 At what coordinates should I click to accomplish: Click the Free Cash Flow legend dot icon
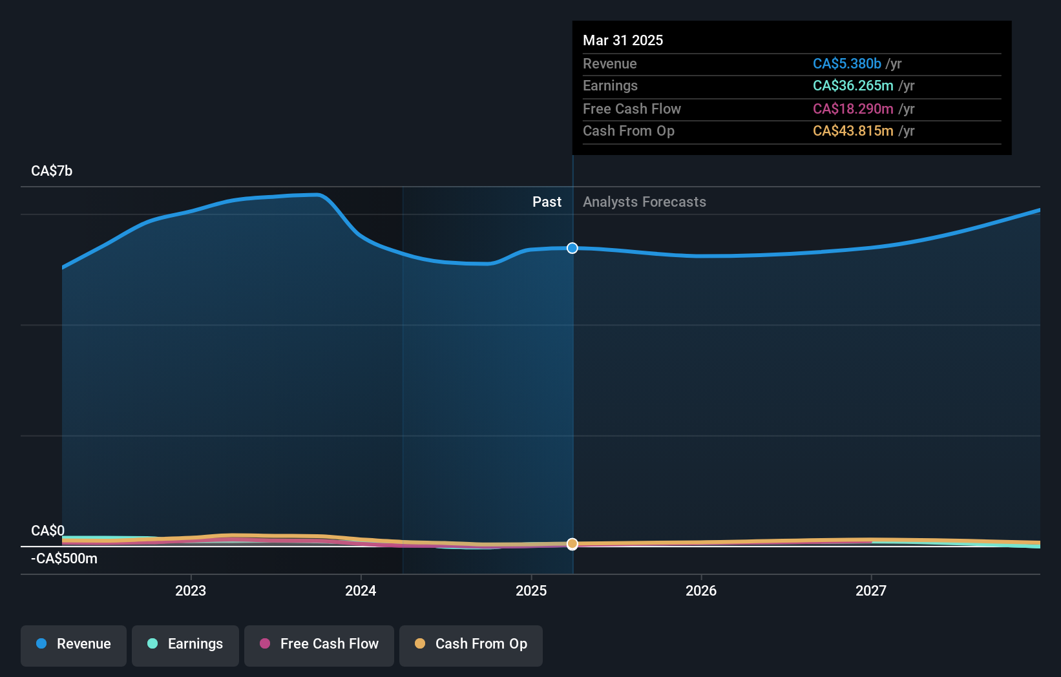coord(265,644)
